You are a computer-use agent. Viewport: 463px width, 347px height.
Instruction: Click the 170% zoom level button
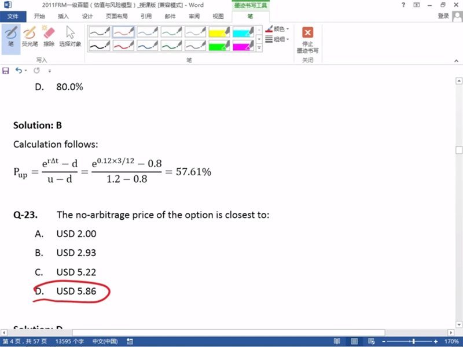451,342
